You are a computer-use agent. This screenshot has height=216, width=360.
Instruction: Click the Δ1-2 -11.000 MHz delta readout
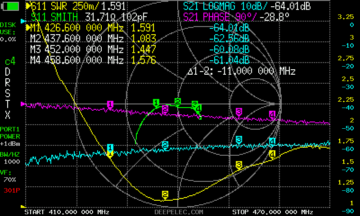tap(242, 71)
